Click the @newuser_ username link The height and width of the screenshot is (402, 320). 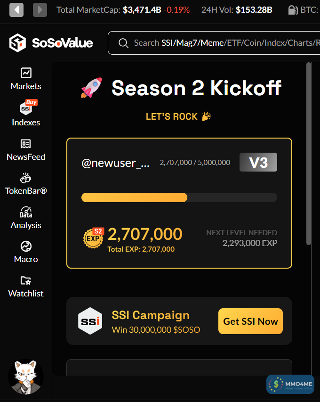click(x=116, y=163)
